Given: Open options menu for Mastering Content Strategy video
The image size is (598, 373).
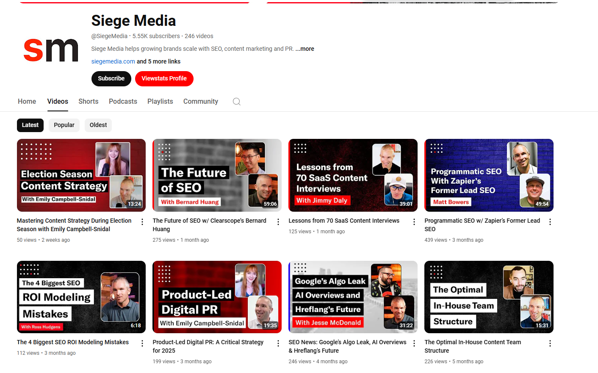Looking at the screenshot, I should pos(142,222).
